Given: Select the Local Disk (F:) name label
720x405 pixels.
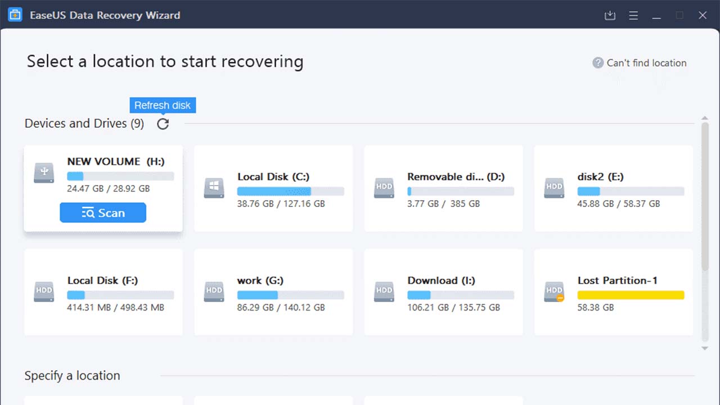Looking at the screenshot, I should click(103, 280).
